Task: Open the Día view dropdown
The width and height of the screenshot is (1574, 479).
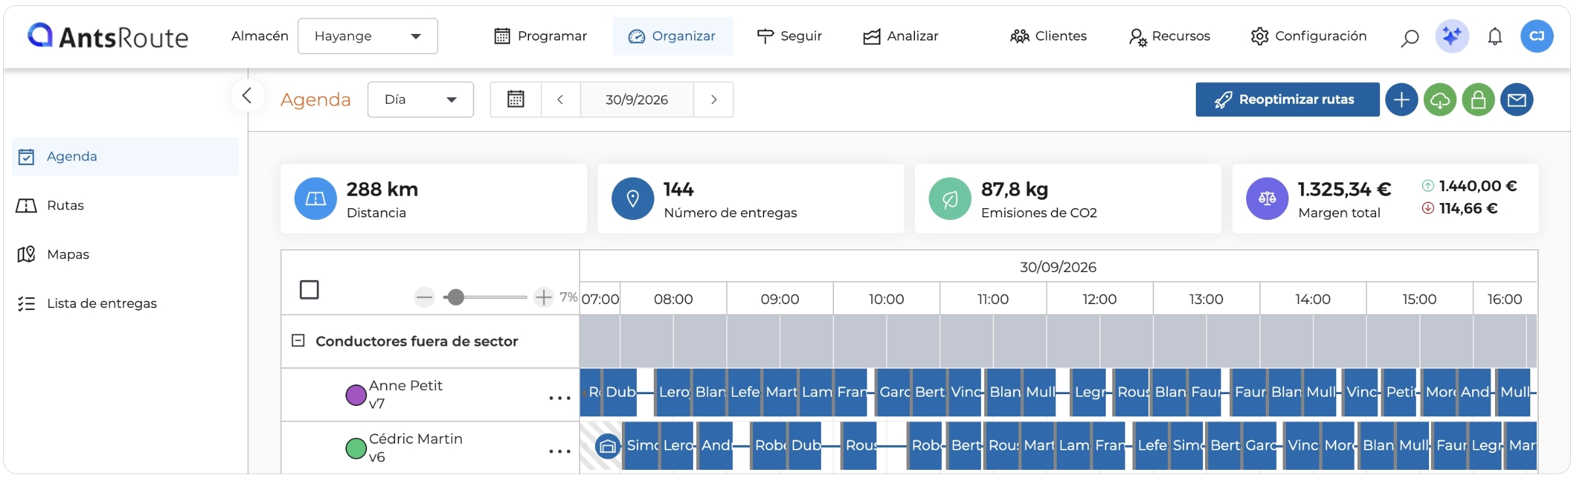Action: point(421,99)
